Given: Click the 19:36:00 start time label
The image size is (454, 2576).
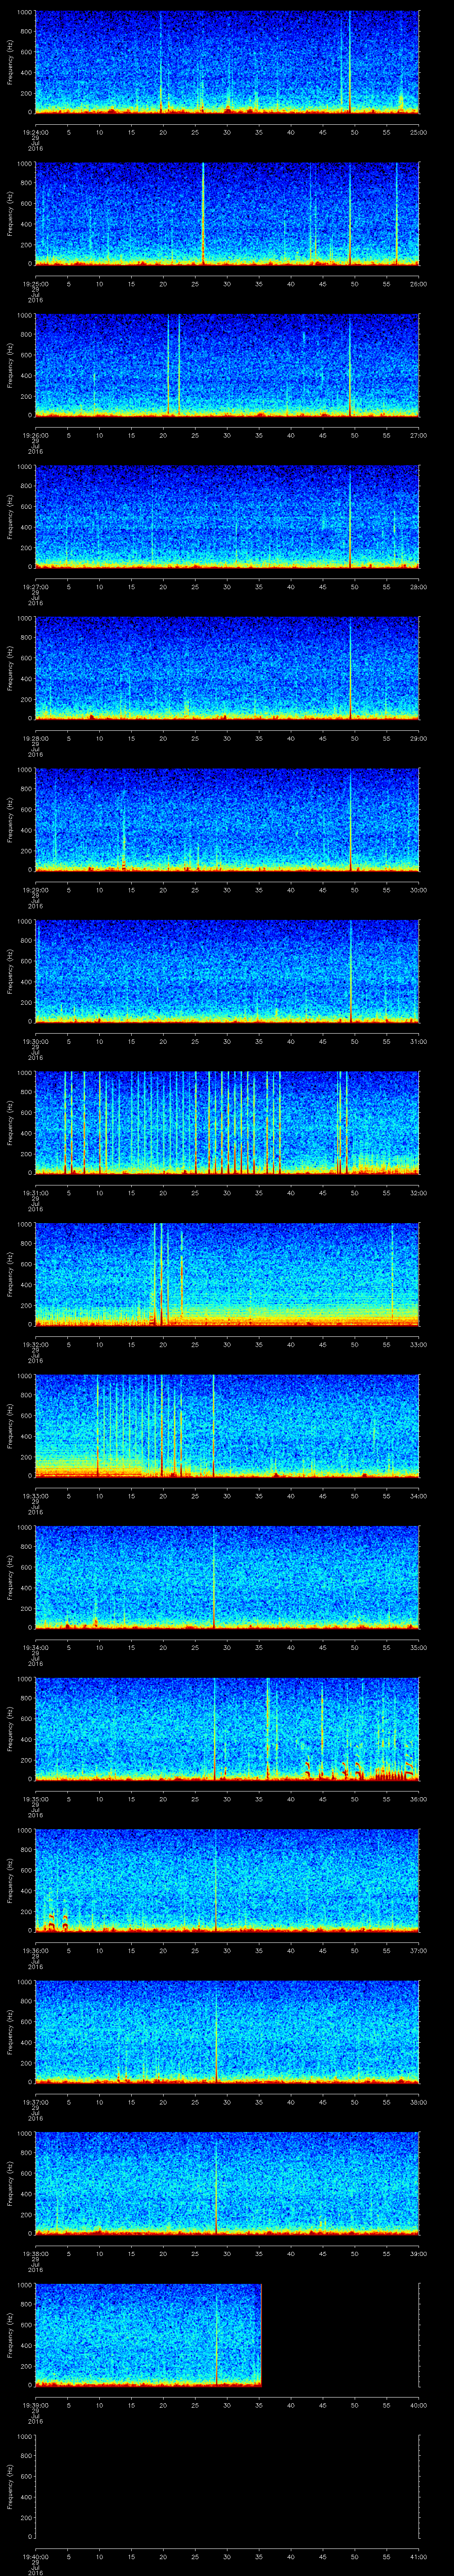Looking at the screenshot, I should click(36, 1950).
